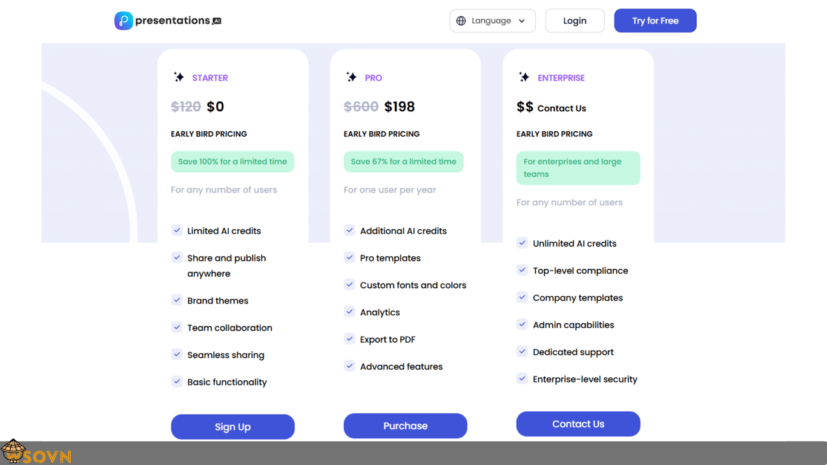Click the globe icon in Language selector

click(x=461, y=21)
